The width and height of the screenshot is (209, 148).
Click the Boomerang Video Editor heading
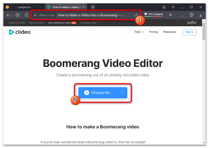(x=103, y=63)
